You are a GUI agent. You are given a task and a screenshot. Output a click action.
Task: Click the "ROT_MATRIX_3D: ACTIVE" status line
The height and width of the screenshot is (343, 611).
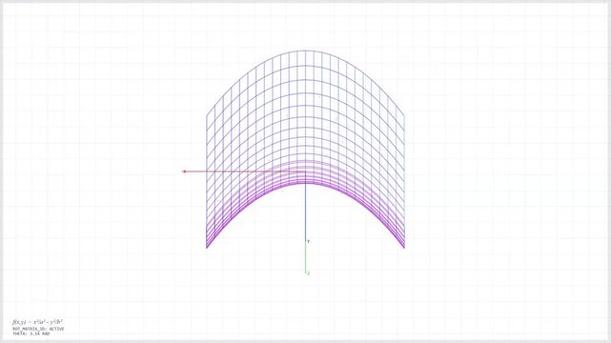click(x=38, y=329)
